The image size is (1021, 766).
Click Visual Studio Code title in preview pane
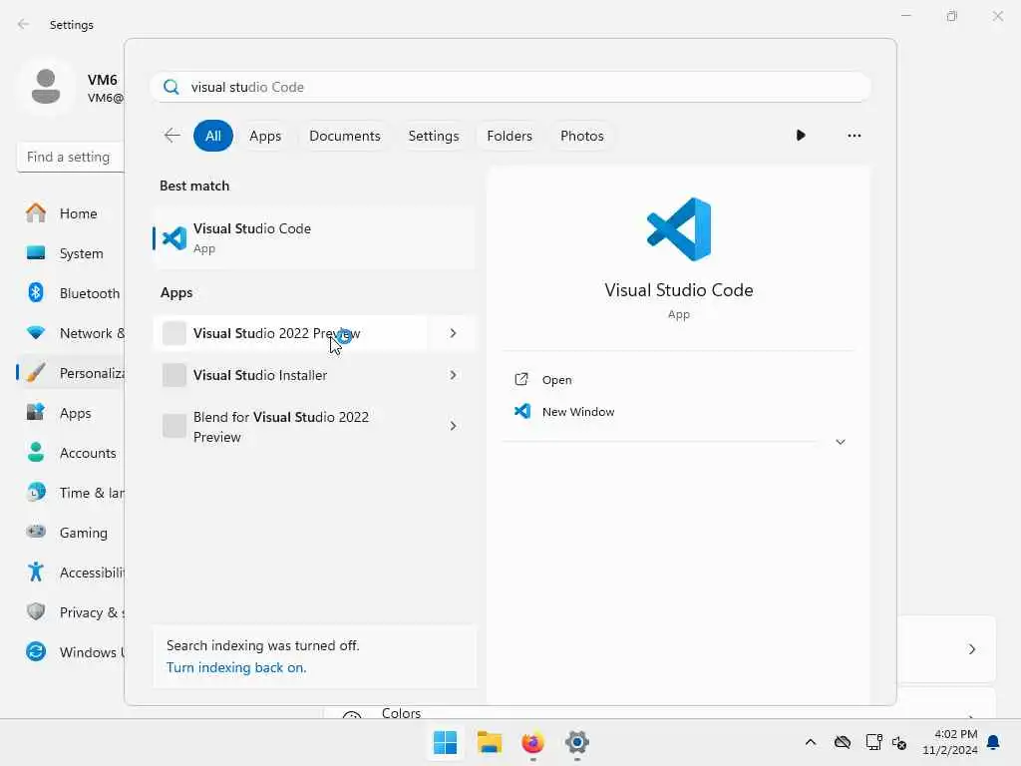click(x=678, y=290)
